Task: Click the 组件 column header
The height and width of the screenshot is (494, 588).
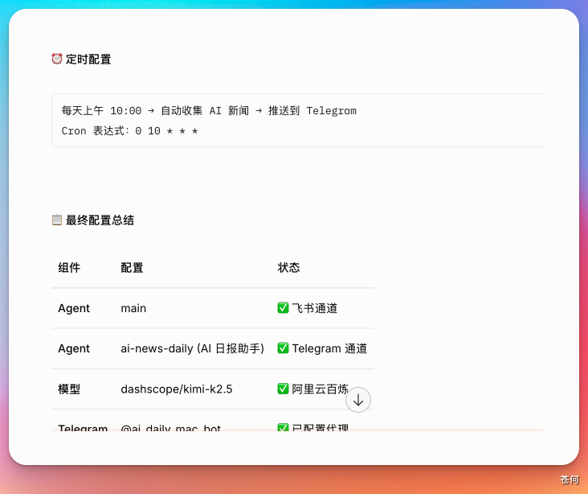Action: pos(69,267)
